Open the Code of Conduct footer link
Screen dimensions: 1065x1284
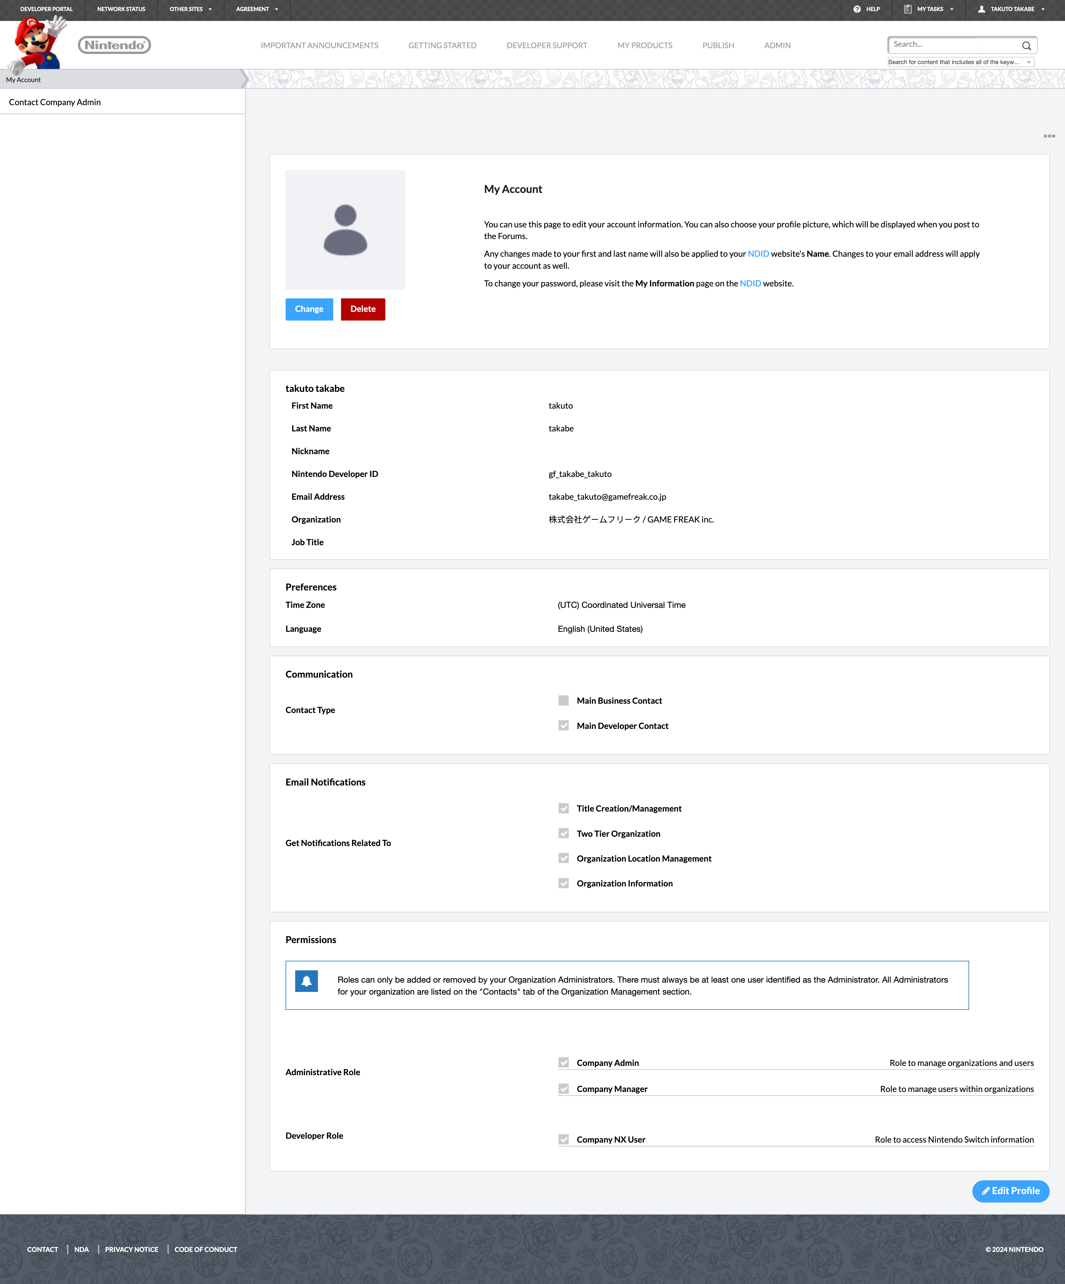(206, 1250)
